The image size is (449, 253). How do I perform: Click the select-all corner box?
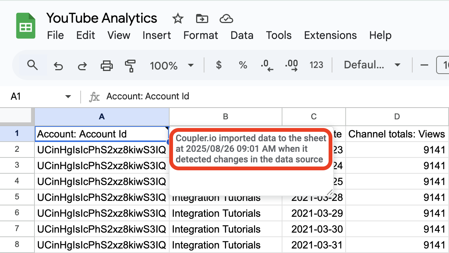tap(16, 116)
